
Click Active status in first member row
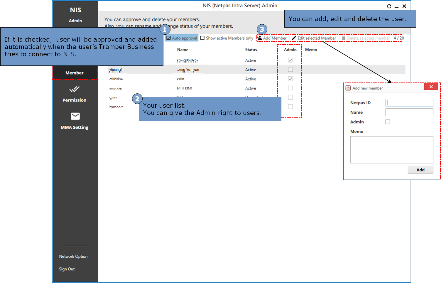(x=251, y=60)
